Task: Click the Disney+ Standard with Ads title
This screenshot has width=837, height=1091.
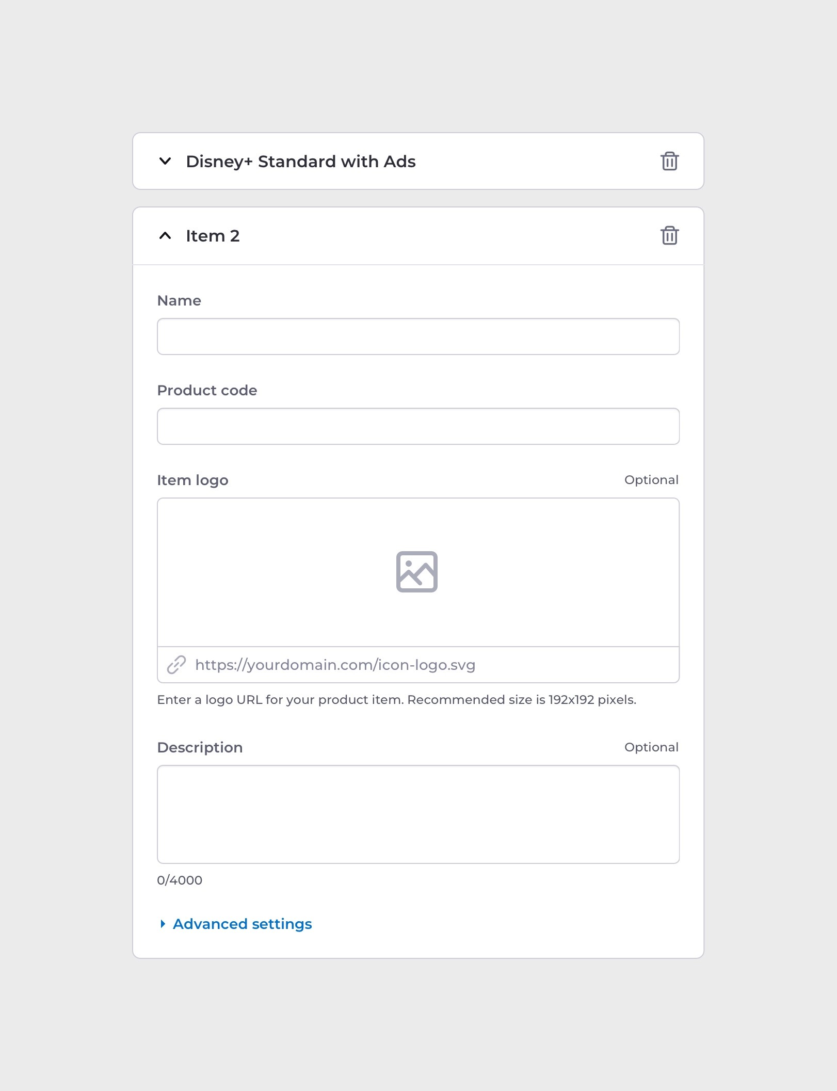Action: tap(300, 162)
